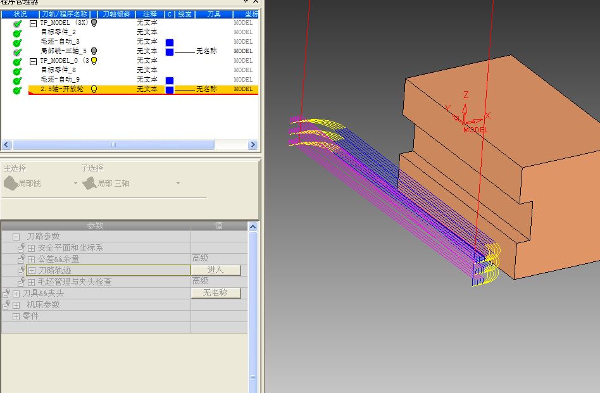The height and width of the screenshot is (393, 600).
Task: Click 无名称 tool name in 局部铣-三轴_5 row
Action: coord(206,51)
